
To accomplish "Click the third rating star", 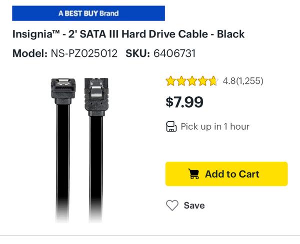I will click(191, 81).
